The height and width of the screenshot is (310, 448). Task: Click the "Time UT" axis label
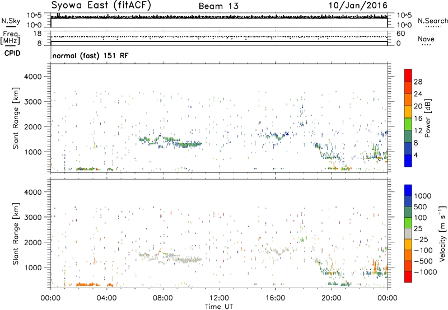219,306
